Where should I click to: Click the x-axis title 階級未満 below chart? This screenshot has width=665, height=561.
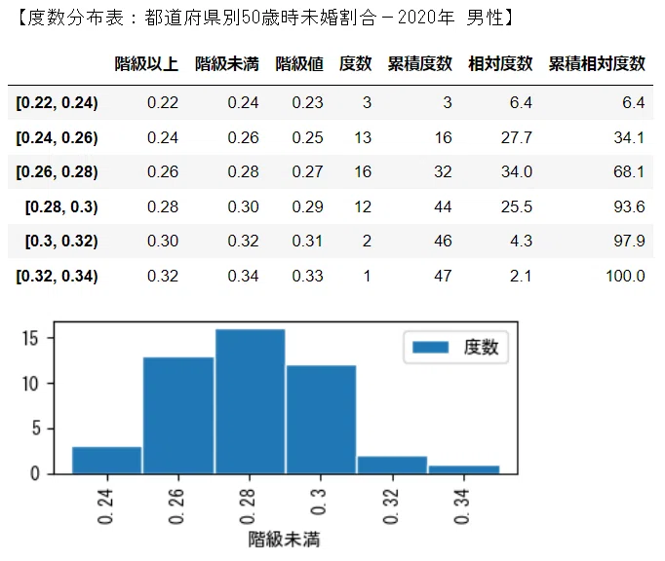(x=284, y=540)
